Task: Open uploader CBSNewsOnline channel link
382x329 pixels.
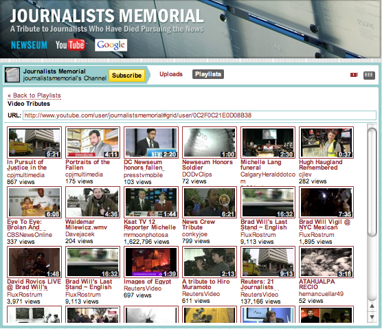Action: coord(30,235)
